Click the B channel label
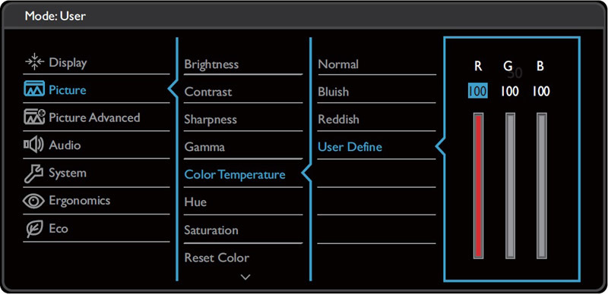 540,67
